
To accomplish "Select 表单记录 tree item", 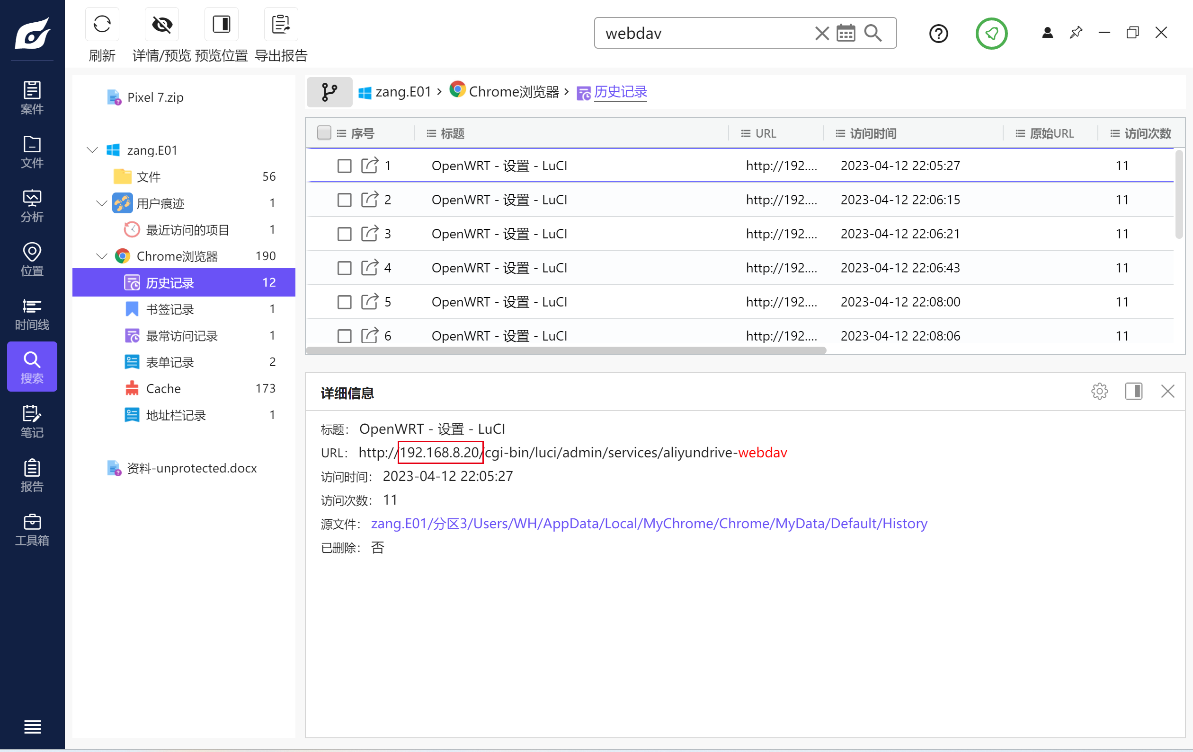I will pos(184,362).
